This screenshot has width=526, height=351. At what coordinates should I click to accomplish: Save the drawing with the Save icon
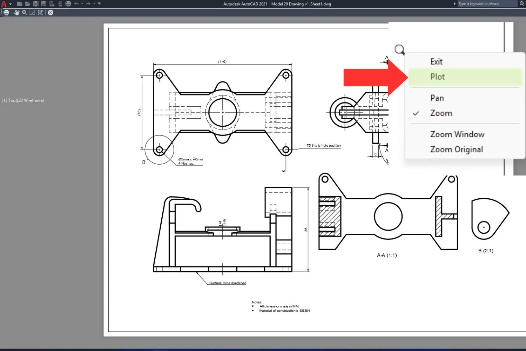coord(36,4)
